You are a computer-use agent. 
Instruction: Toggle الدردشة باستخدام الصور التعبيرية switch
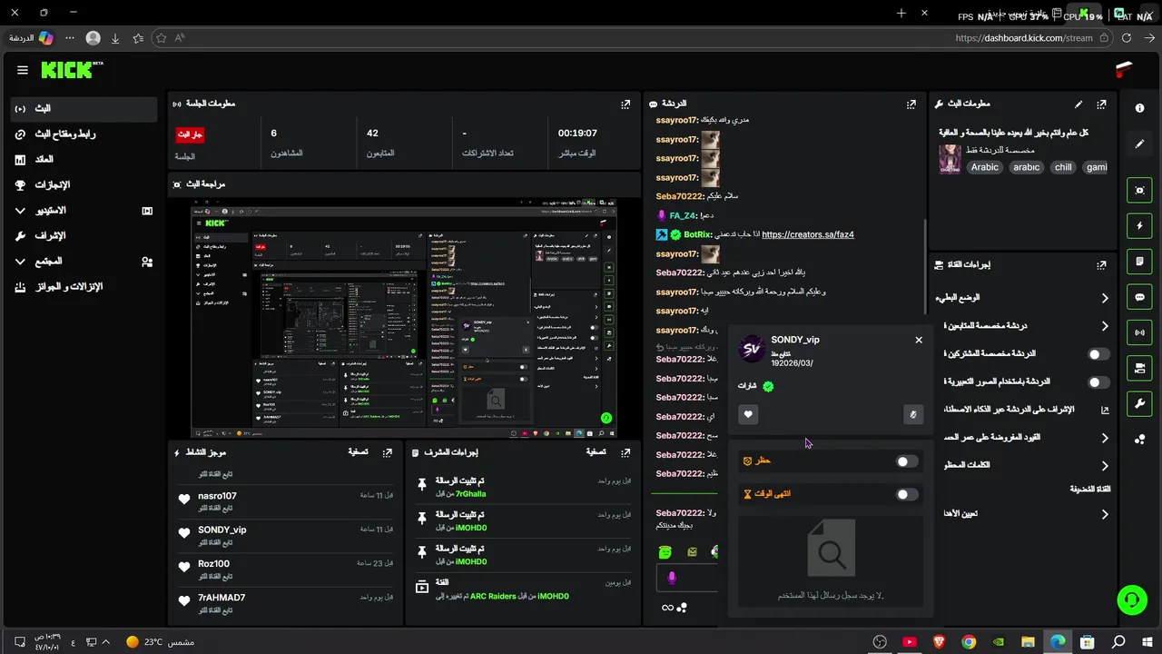pos(1098,382)
